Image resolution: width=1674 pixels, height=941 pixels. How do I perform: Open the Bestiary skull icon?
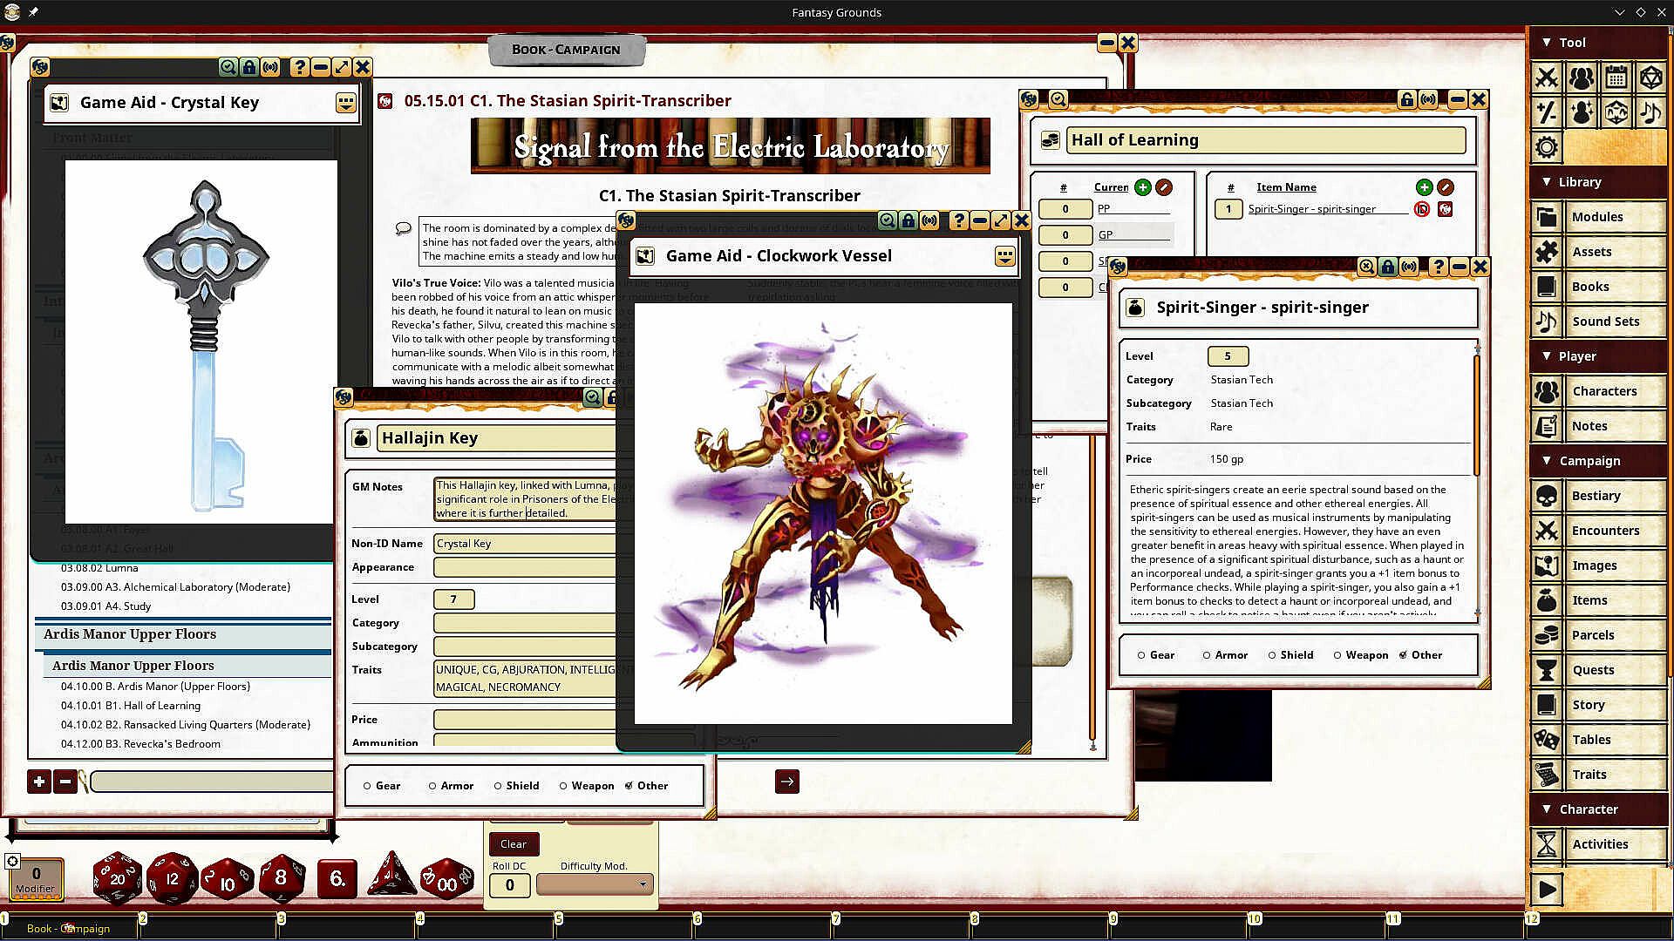[x=1547, y=496]
